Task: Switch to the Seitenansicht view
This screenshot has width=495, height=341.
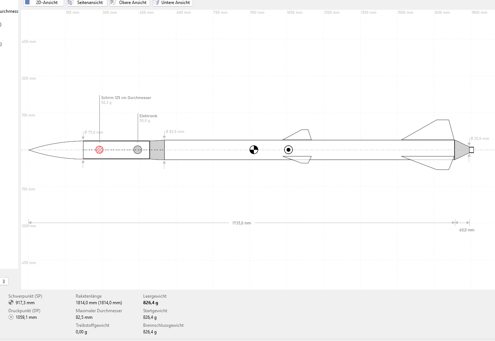Action: coord(87,3)
